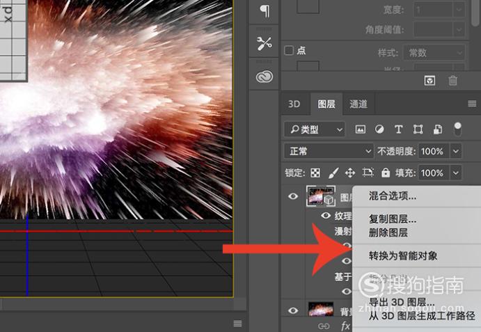Viewport: 481px width, 332px height.
Task: Click the Properties panel vertical scrollbar
Action: tap(475, 13)
